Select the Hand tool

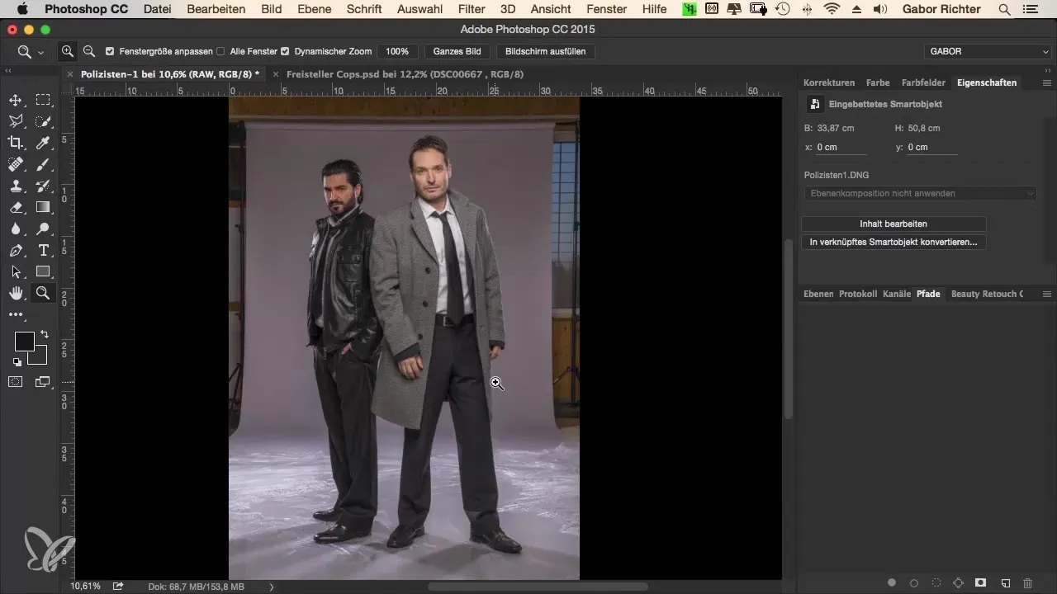tap(15, 293)
